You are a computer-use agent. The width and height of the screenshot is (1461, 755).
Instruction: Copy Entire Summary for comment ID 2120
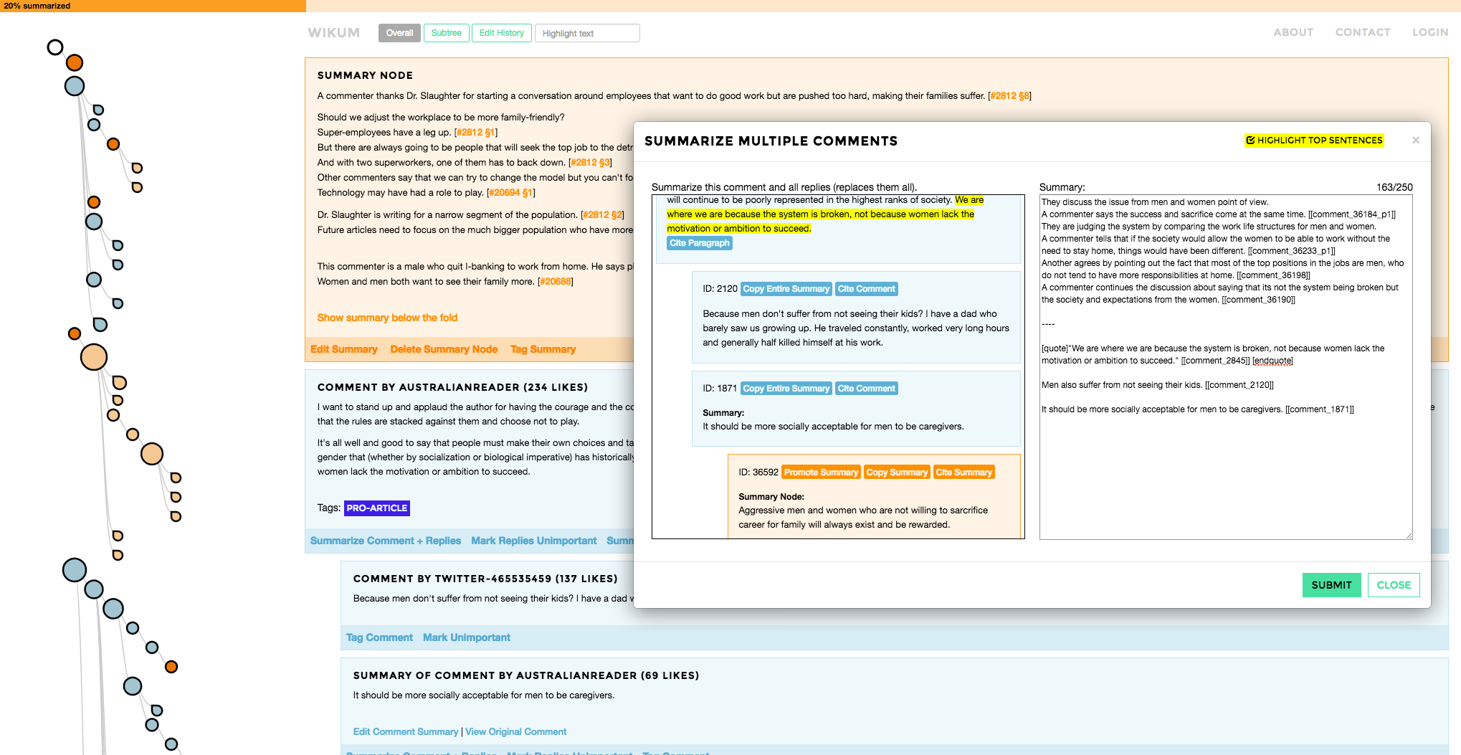tap(786, 289)
